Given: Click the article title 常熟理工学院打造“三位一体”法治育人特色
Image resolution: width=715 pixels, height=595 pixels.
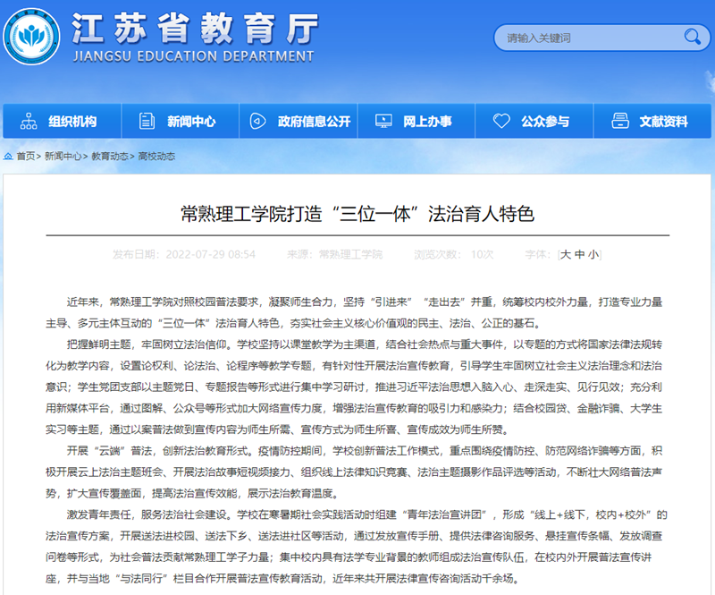Looking at the screenshot, I should pyautogui.click(x=357, y=214).
